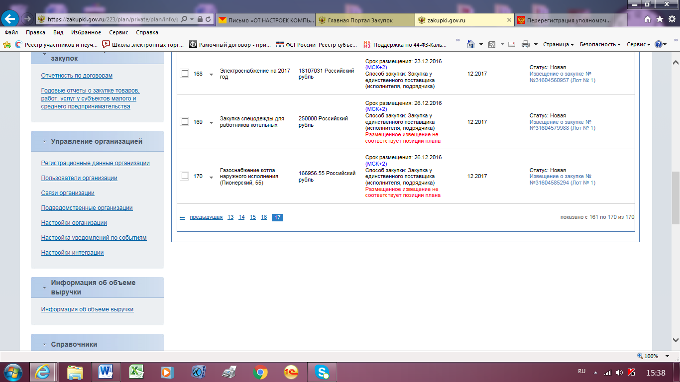Open Skype from the taskbar

point(322,372)
